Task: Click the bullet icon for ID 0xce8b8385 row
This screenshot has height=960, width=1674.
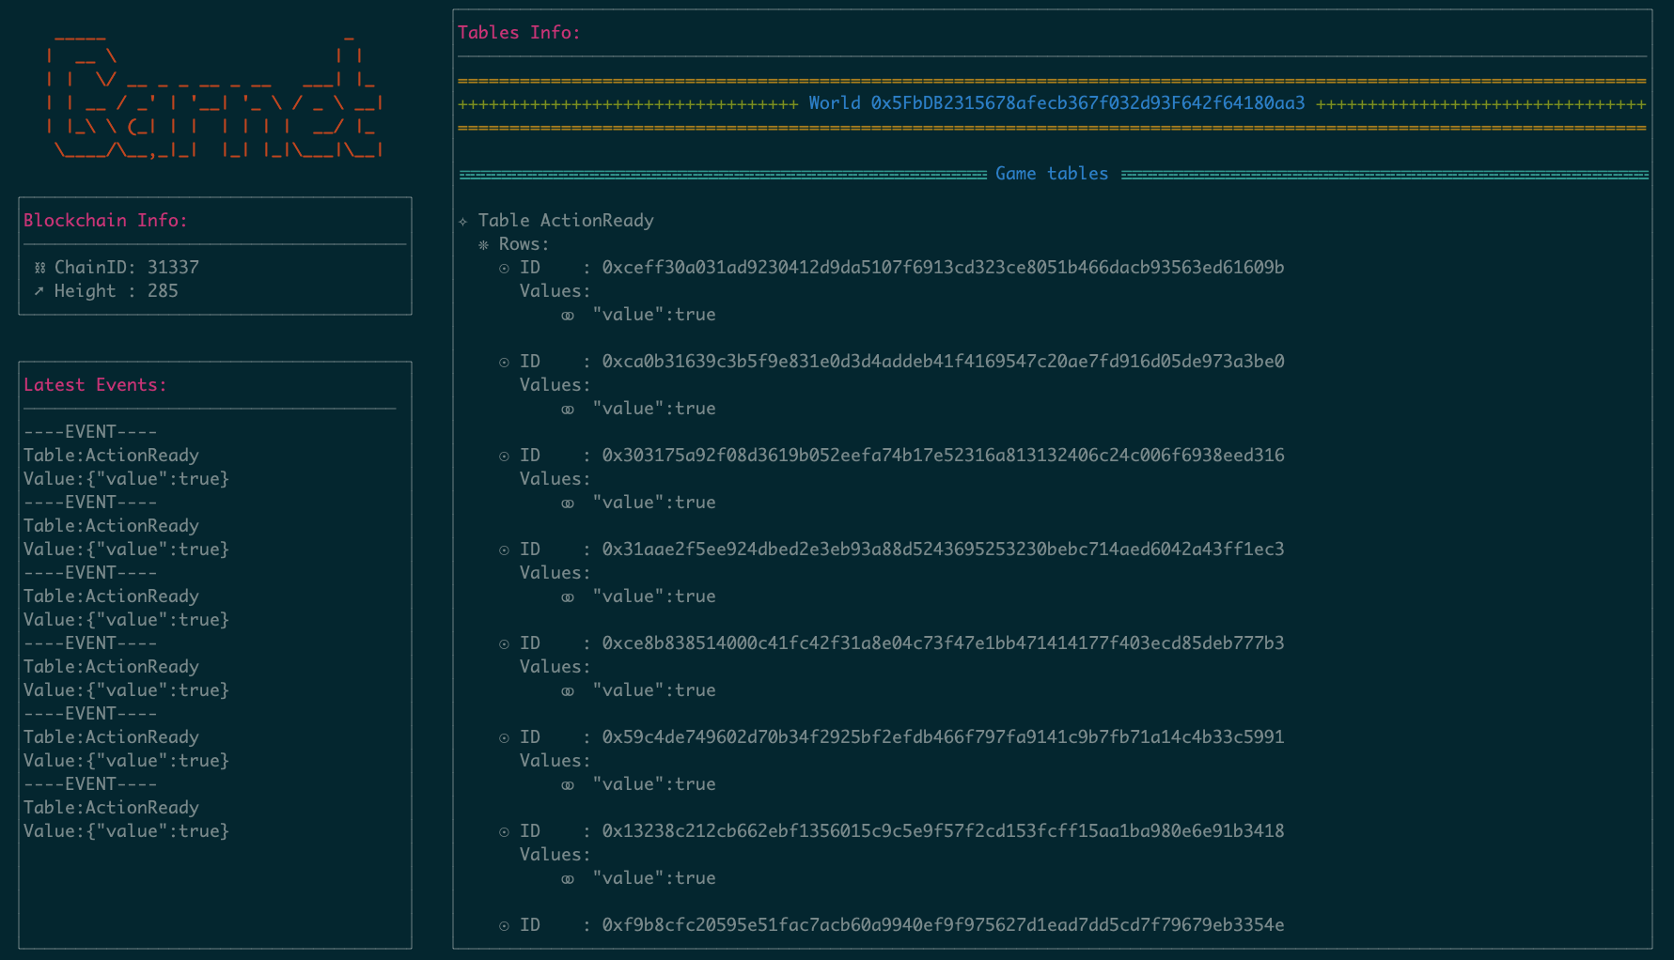Action: click(x=505, y=644)
